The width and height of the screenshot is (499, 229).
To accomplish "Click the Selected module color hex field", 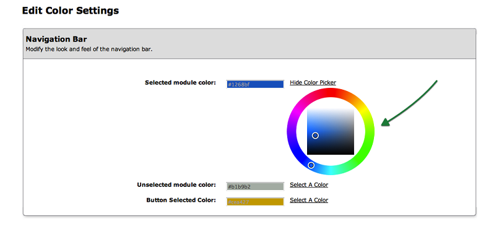I will coord(255,84).
